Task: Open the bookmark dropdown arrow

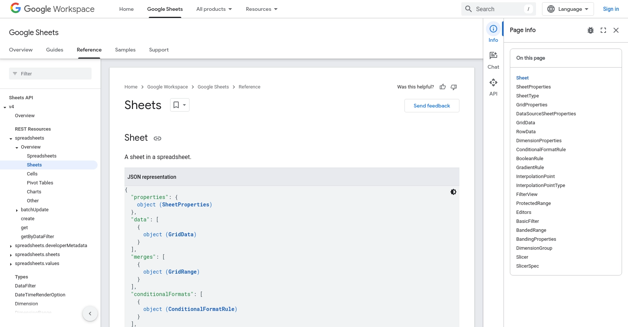Action: (184, 105)
